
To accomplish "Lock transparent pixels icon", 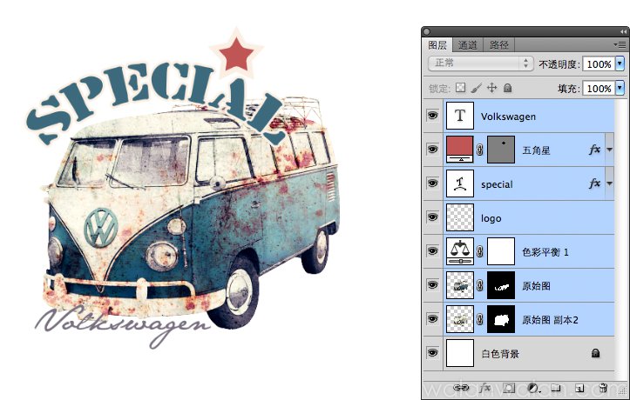I will [x=462, y=88].
